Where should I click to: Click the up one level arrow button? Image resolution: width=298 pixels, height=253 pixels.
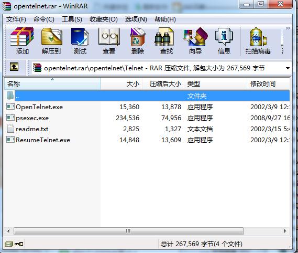coord(14,67)
